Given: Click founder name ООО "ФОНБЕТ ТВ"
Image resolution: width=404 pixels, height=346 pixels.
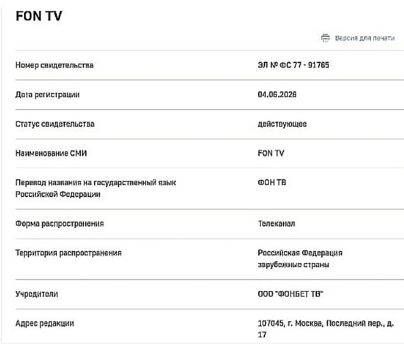Looking at the screenshot, I should [x=290, y=294].
